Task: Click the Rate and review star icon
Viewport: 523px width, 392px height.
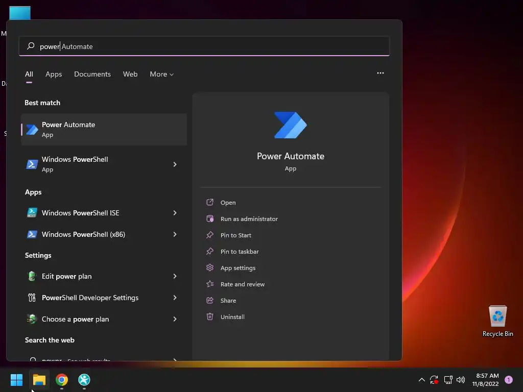Action: (210, 284)
